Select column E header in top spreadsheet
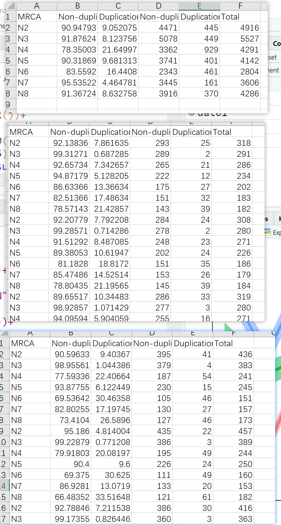Screen dimensions: 281x525 199,6
